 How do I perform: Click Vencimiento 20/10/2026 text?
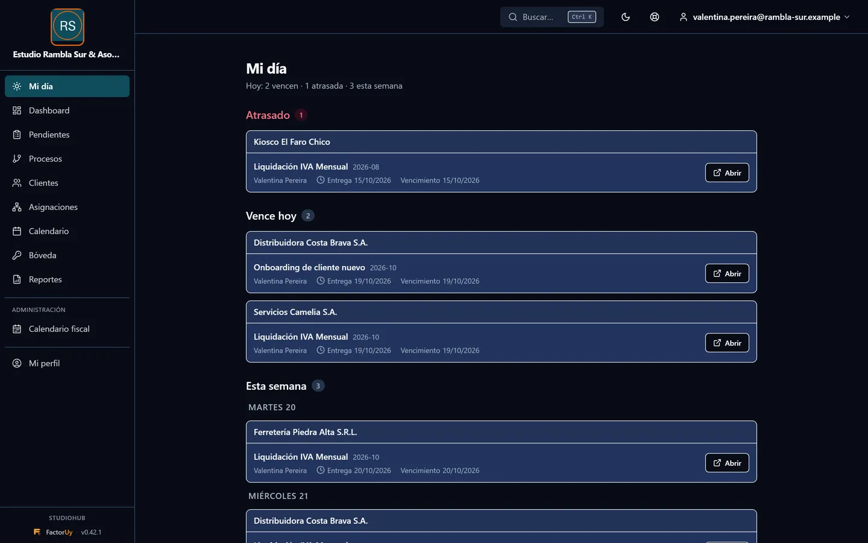click(440, 471)
